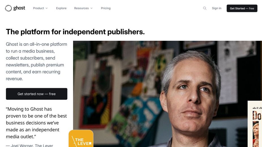Screen dimensions: 262x147
Task: Click the Ghost circle logo icon
Action: pyautogui.click(x=8, y=8)
